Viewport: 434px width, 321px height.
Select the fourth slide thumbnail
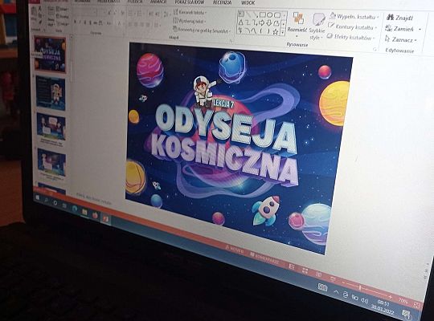pos(51,163)
